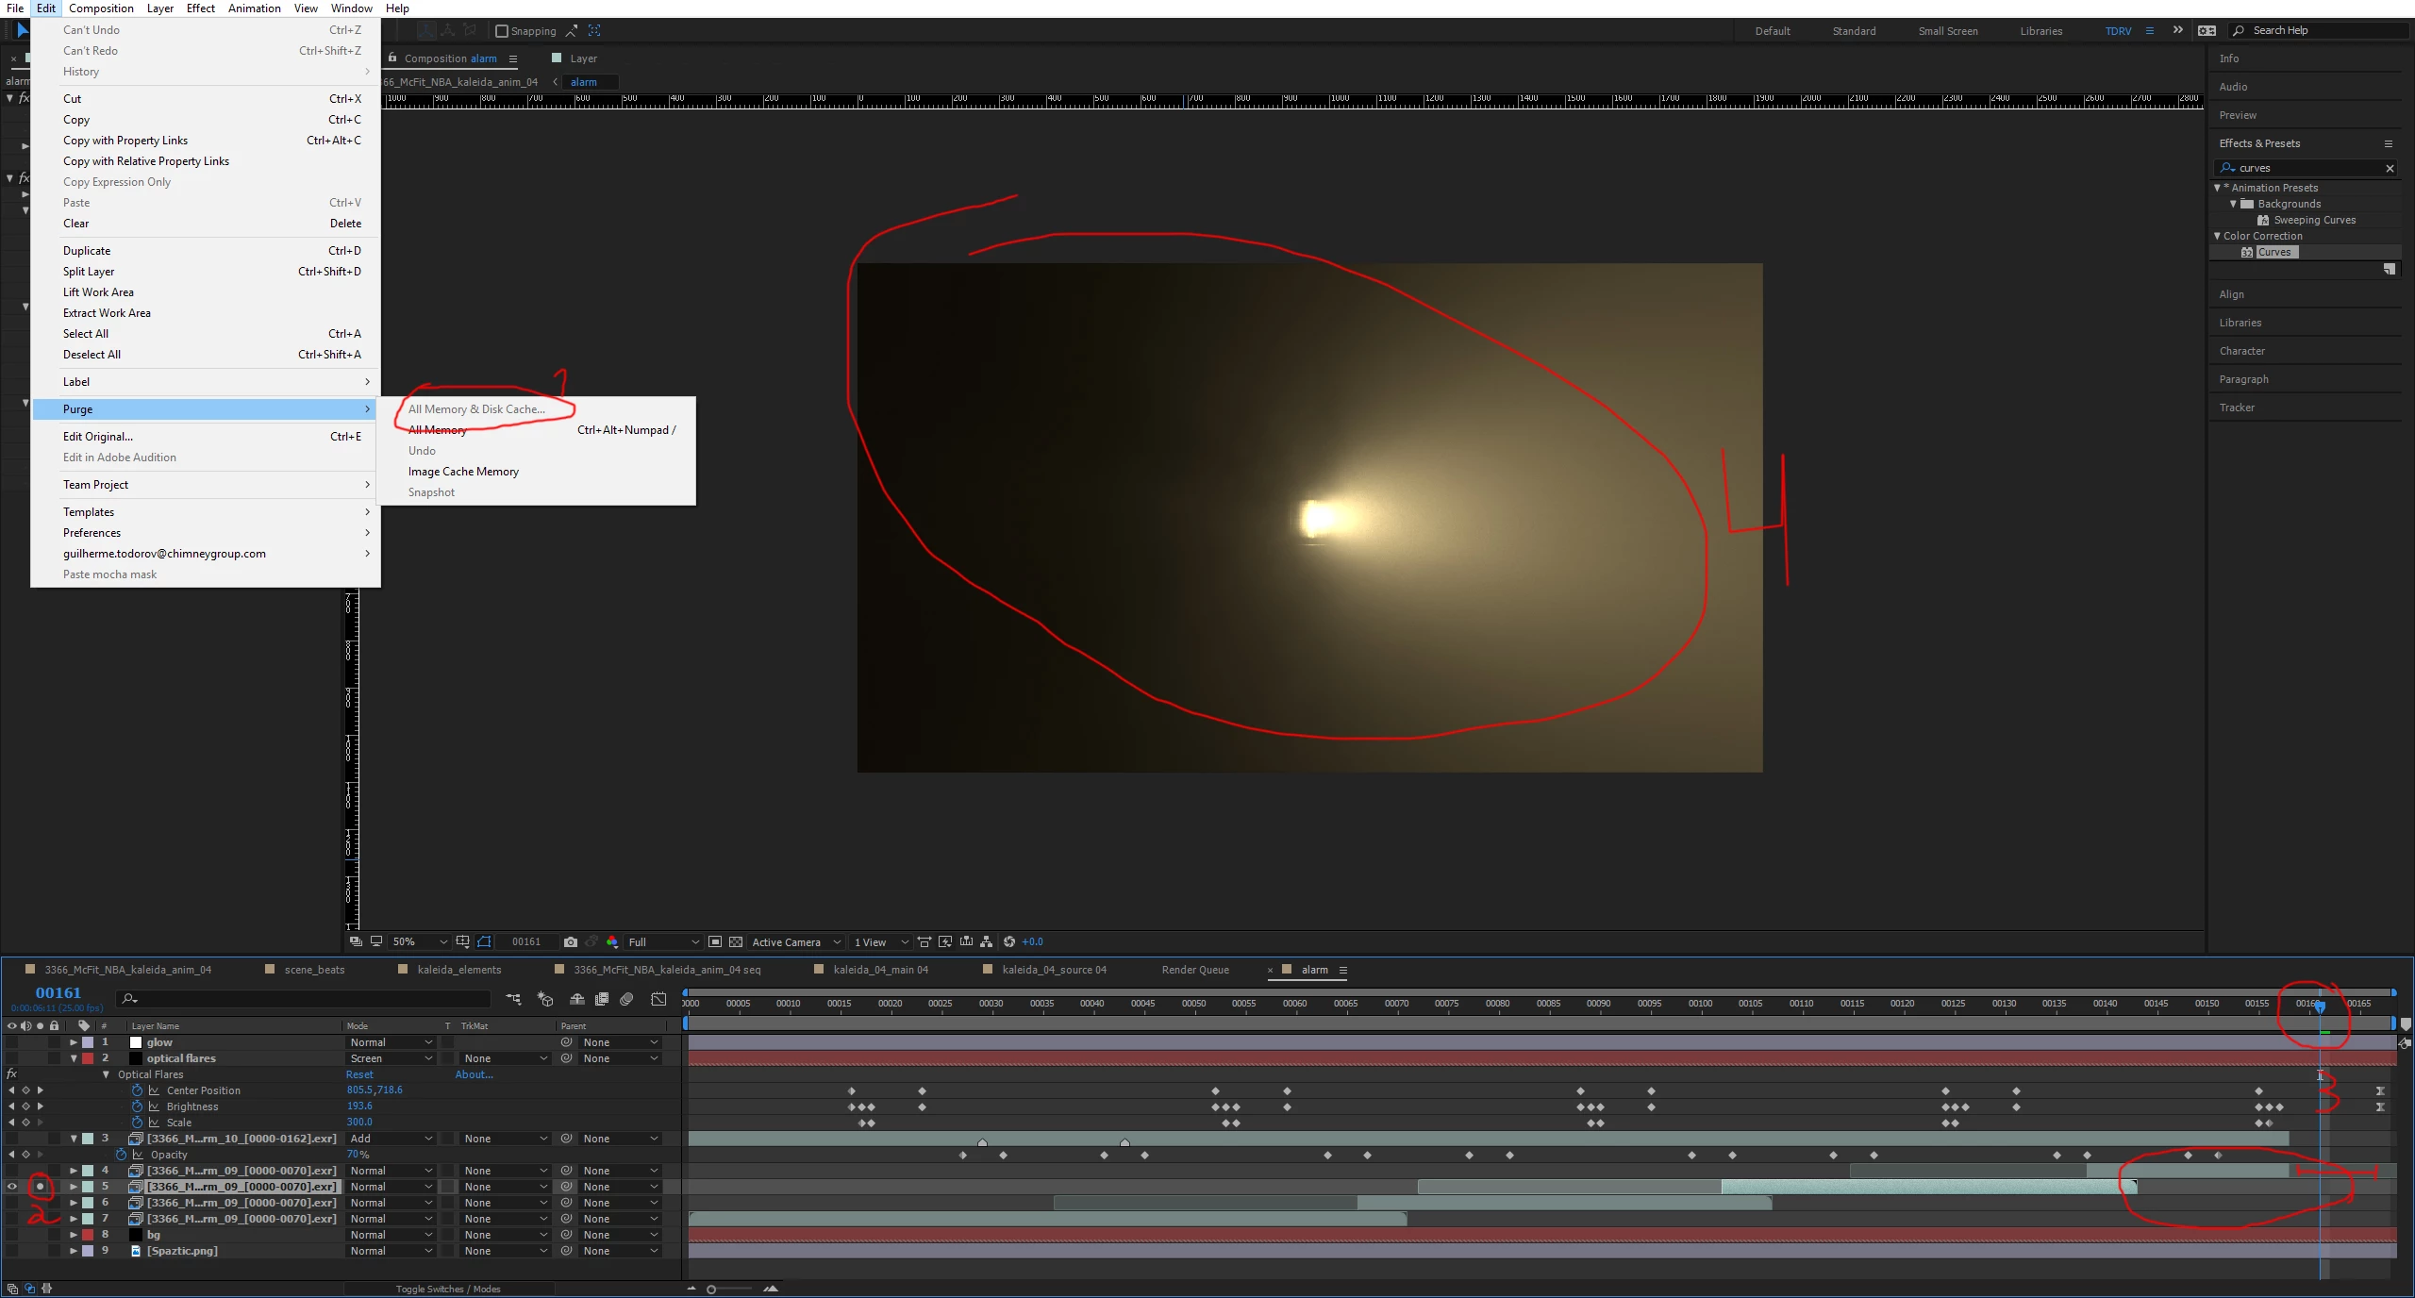Enable the Snapping checkbox
The image size is (2415, 1298).
tap(502, 31)
